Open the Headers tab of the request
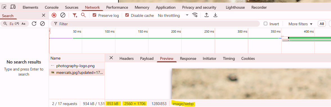This screenshot has width=331, height=107. [127, 58]
